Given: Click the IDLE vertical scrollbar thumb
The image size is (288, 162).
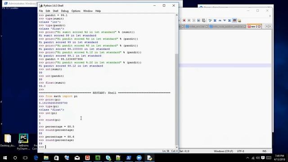Looking at the screenshot, I should 177,99.
